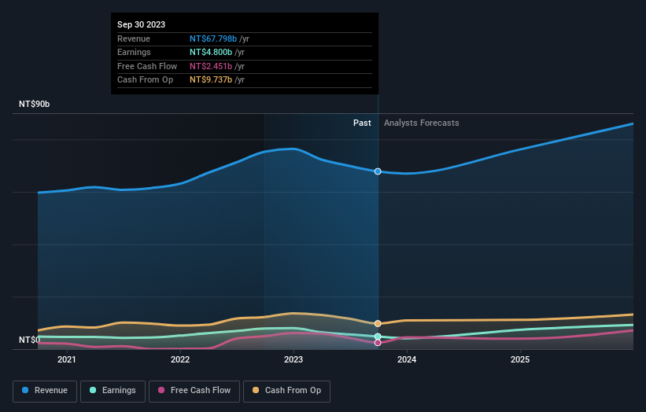Toggle the Free Cash Flow legend button

pyautogui.click(x=194, y=391)
